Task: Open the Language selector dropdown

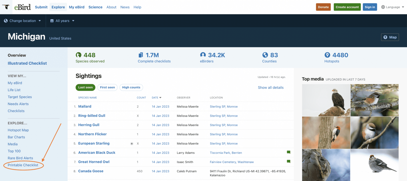Action: (392, 7)
